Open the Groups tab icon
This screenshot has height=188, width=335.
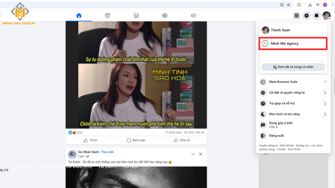pyautogui.click(x=165, y=15)
